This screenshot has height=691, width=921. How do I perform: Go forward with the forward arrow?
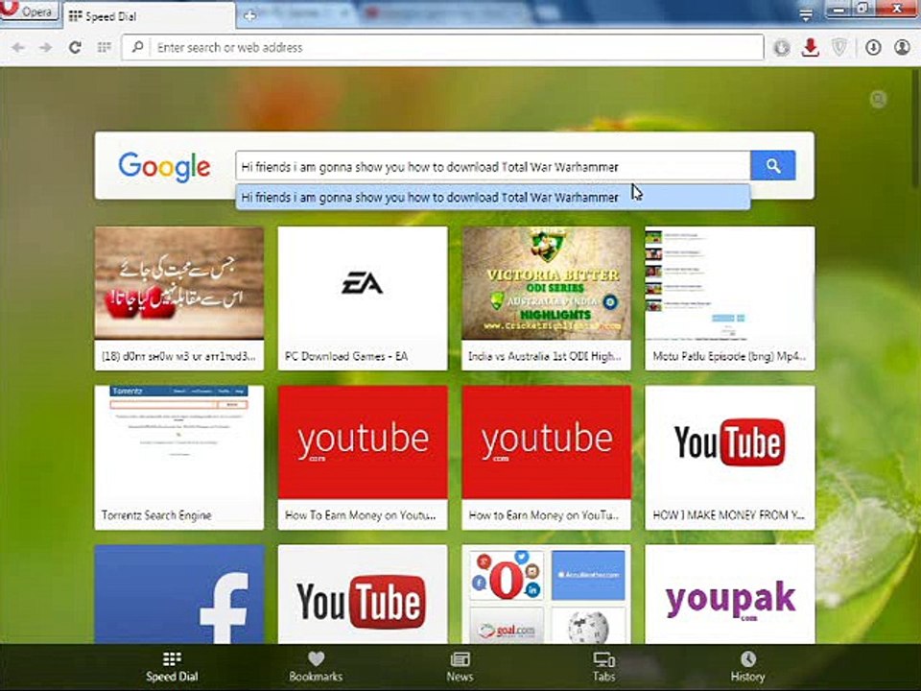click(46, 48)
